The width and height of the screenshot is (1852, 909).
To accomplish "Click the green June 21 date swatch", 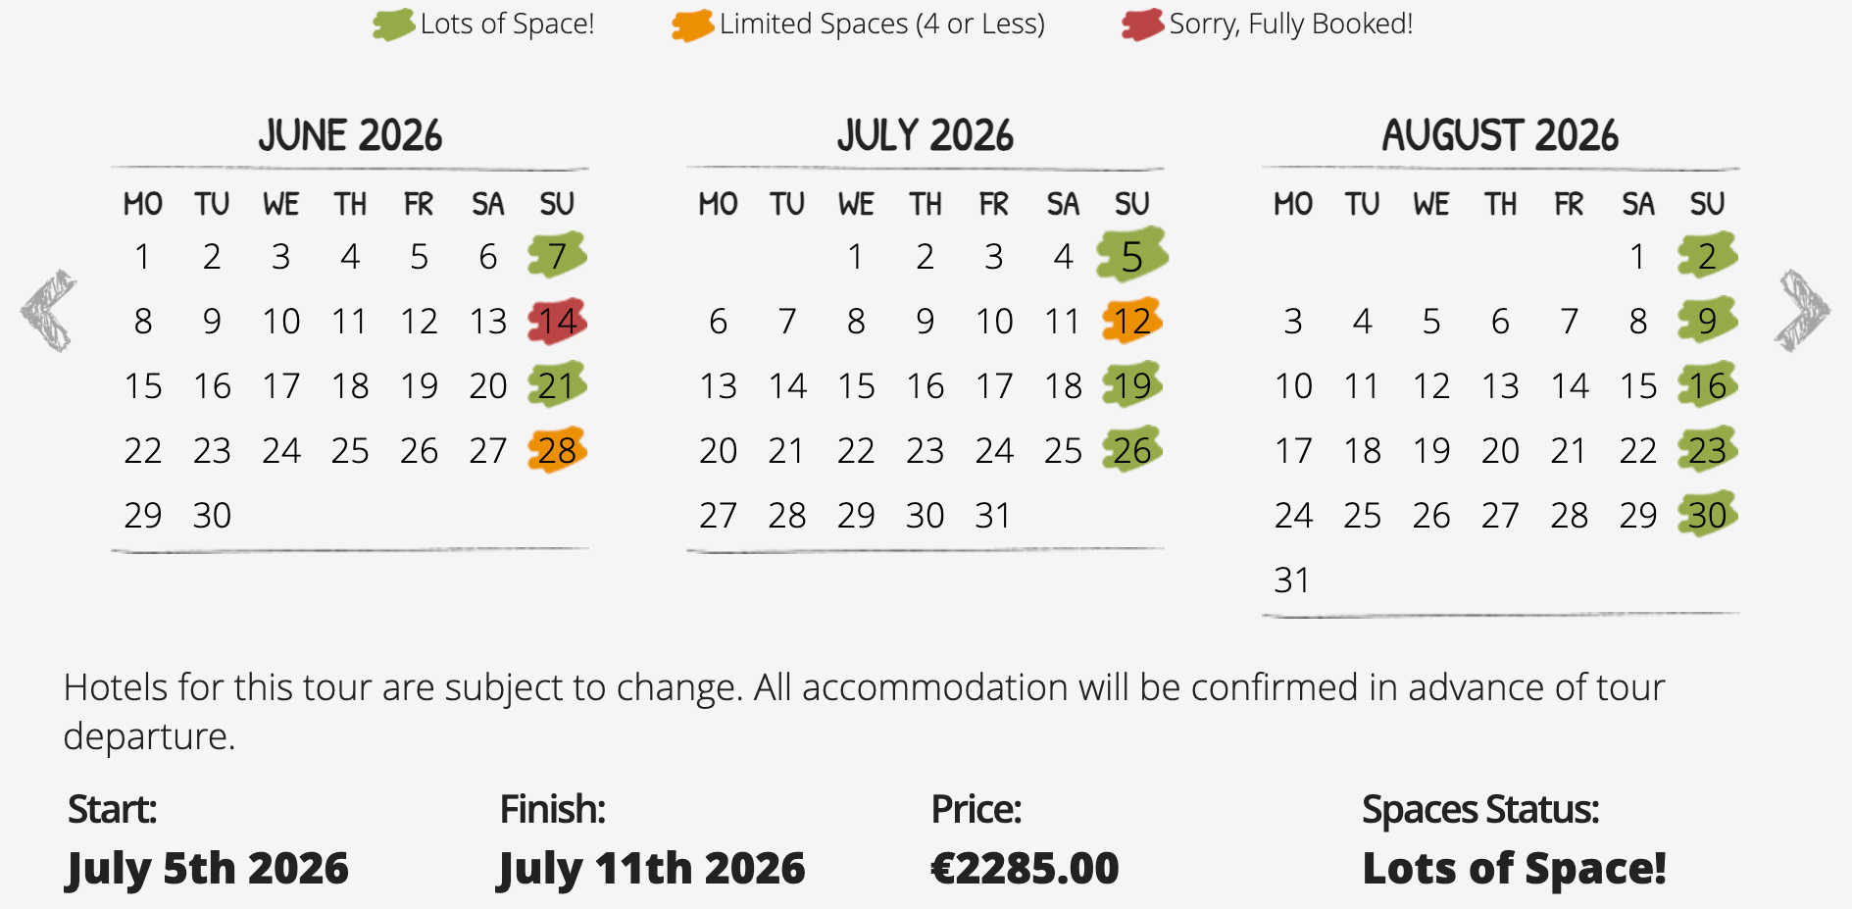I will (556, 385).
